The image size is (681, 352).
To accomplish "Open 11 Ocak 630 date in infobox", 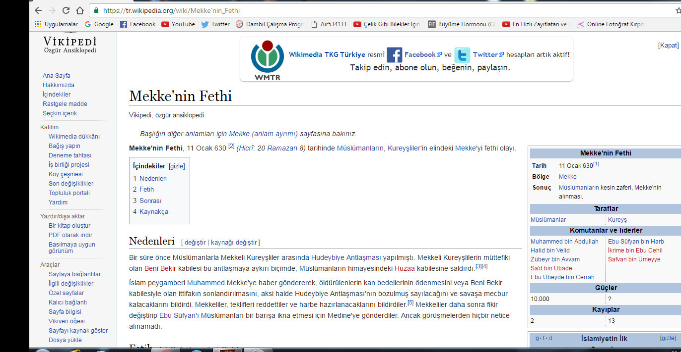I will (576, 166).
